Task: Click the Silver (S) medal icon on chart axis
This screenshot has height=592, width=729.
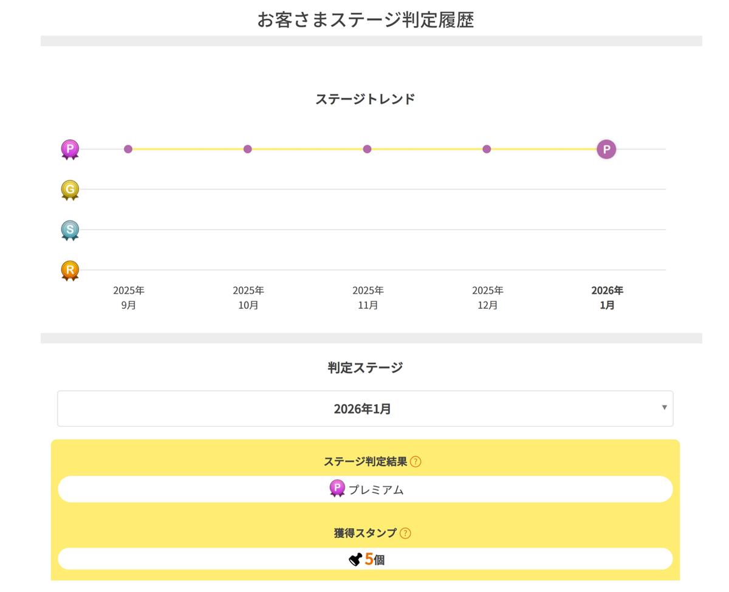Action: [70, 230]
